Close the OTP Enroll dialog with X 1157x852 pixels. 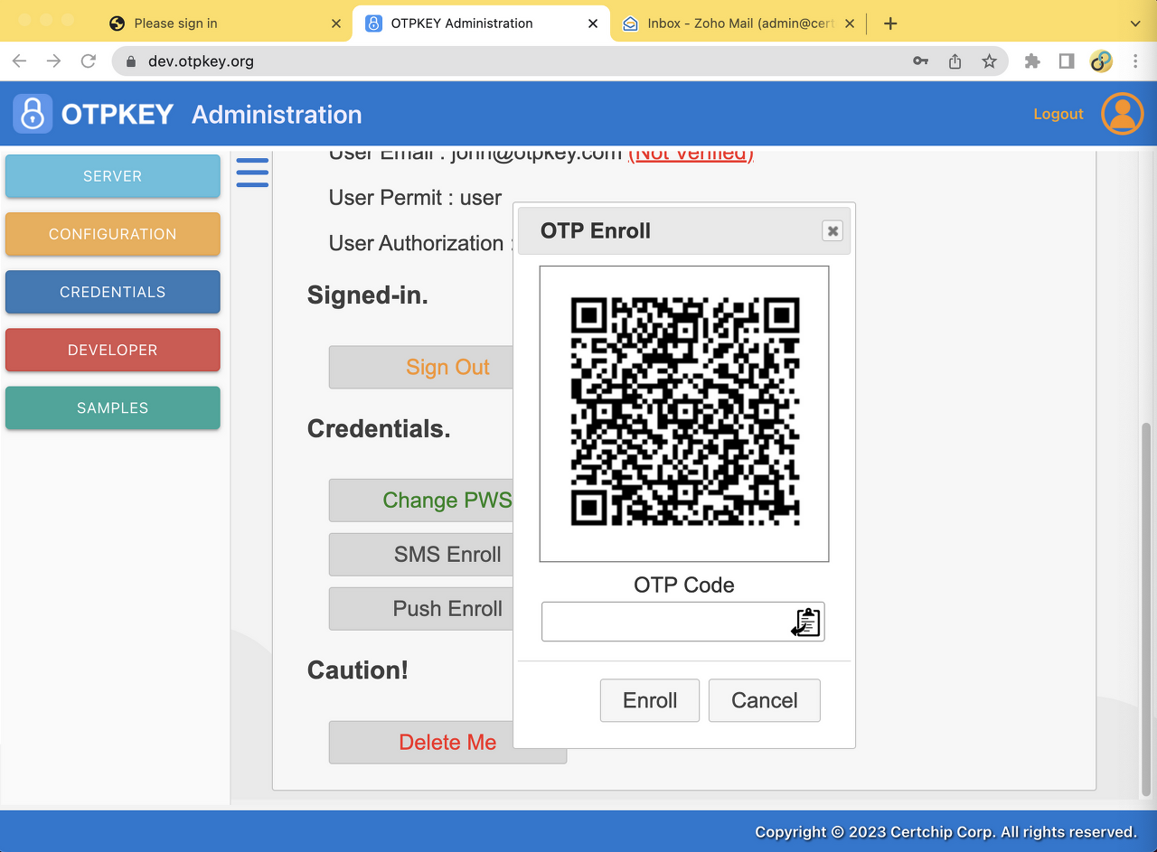tap(832, 231)
